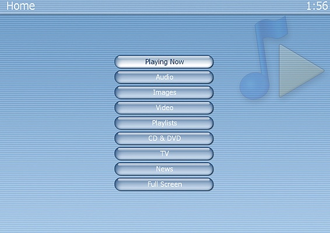This screenshot has width=330, height=233.
Task: Choose the CD & DVD option
Action: (x=164, y=139)
